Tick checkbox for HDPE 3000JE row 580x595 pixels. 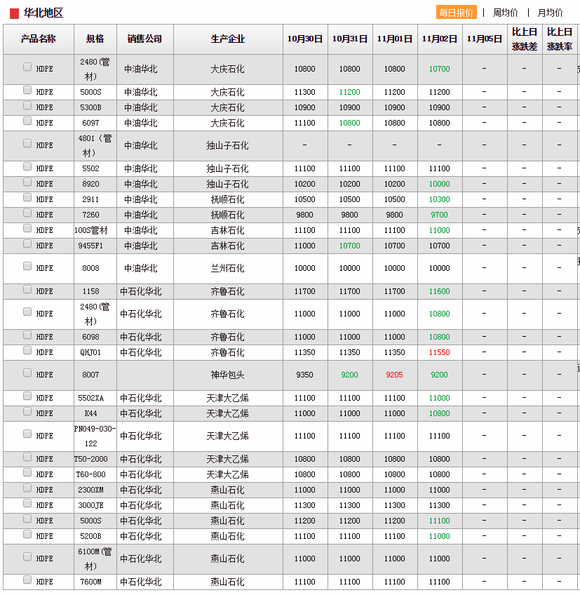pyautogui.click(x=27, y=504)
